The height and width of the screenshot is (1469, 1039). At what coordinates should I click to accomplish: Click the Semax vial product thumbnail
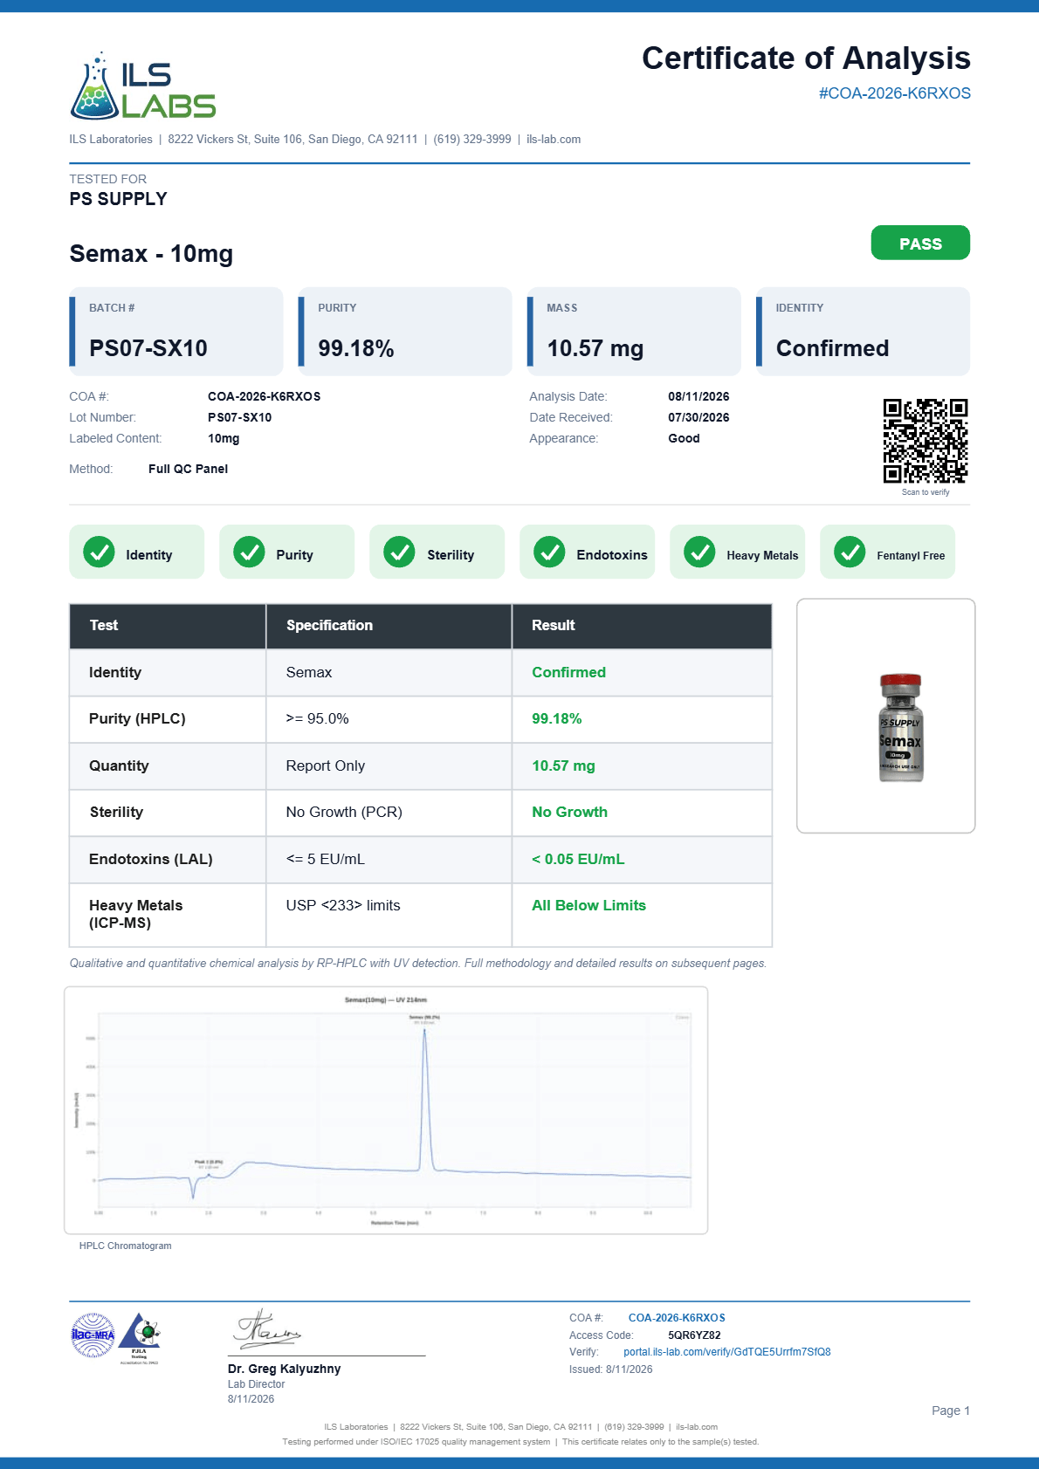point(900,727)
